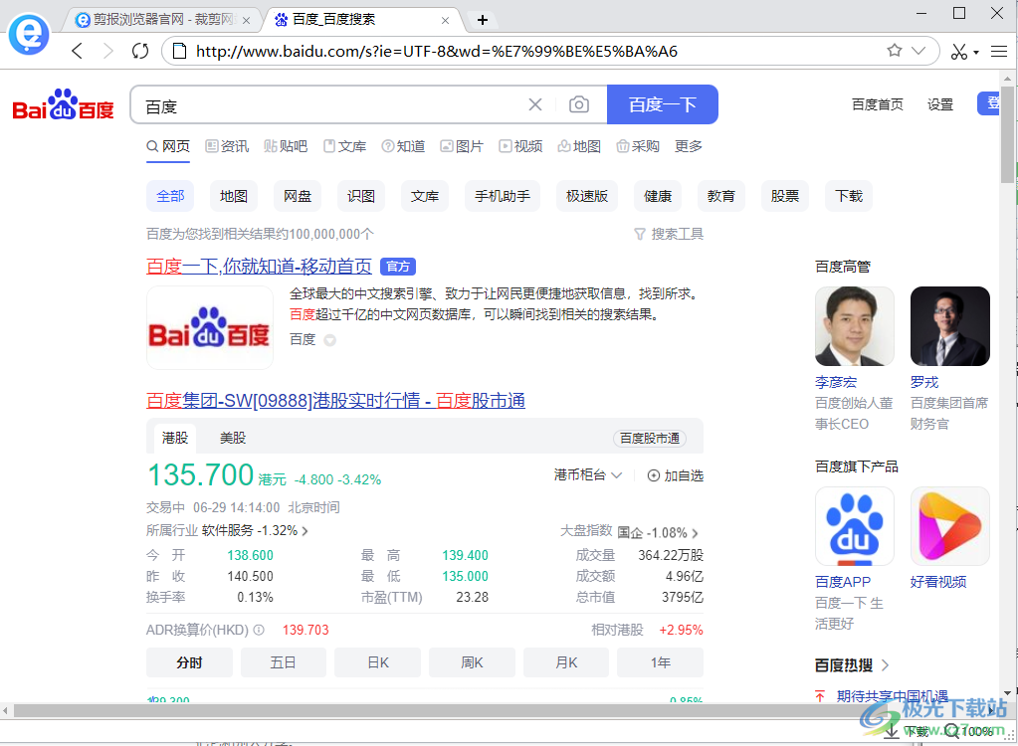Click the 百度股市通 badge
The height and width of the screenshot is (746, 1018).
point(649,439)
